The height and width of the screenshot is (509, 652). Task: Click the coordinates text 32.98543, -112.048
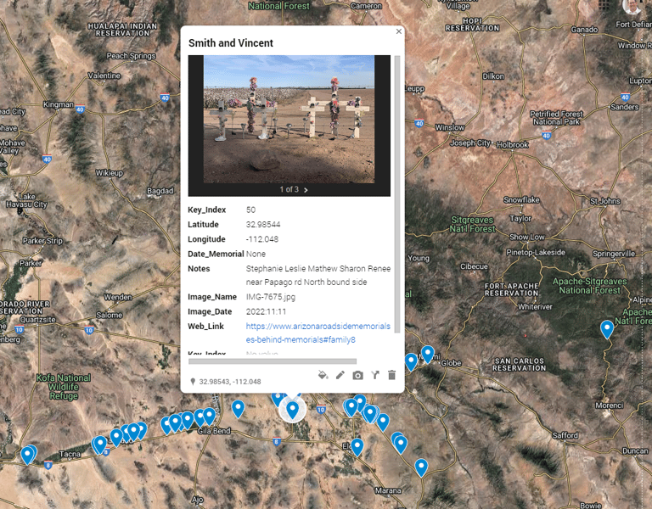coord(230,382)
